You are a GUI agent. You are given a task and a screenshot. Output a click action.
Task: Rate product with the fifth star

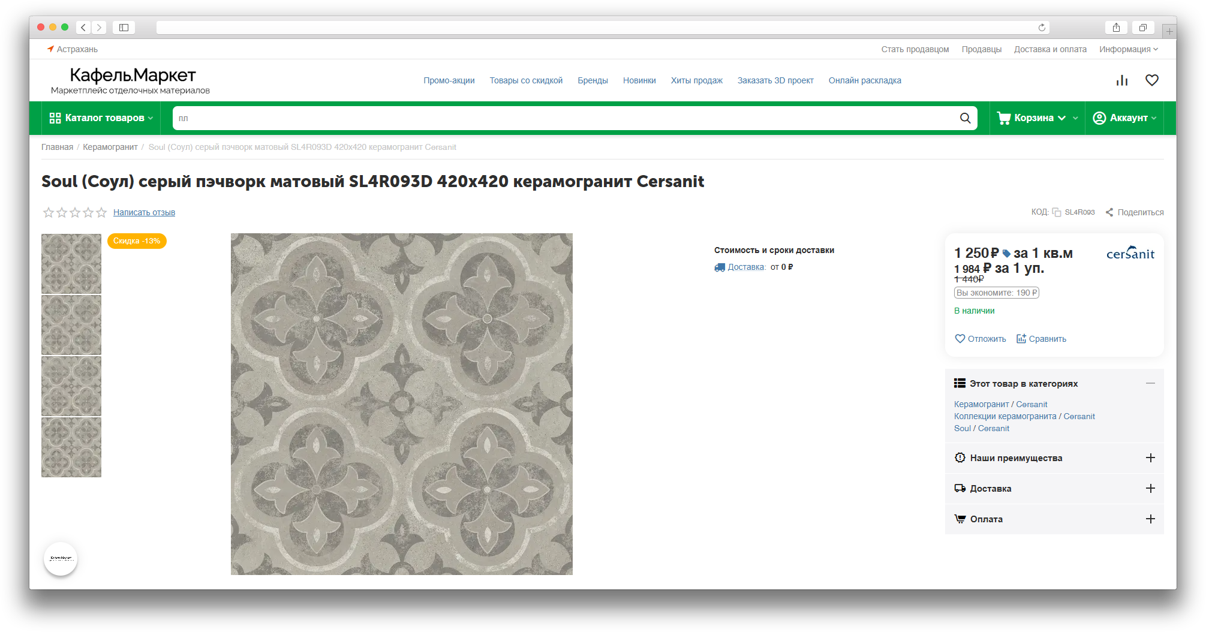click(x=101, y=212)
